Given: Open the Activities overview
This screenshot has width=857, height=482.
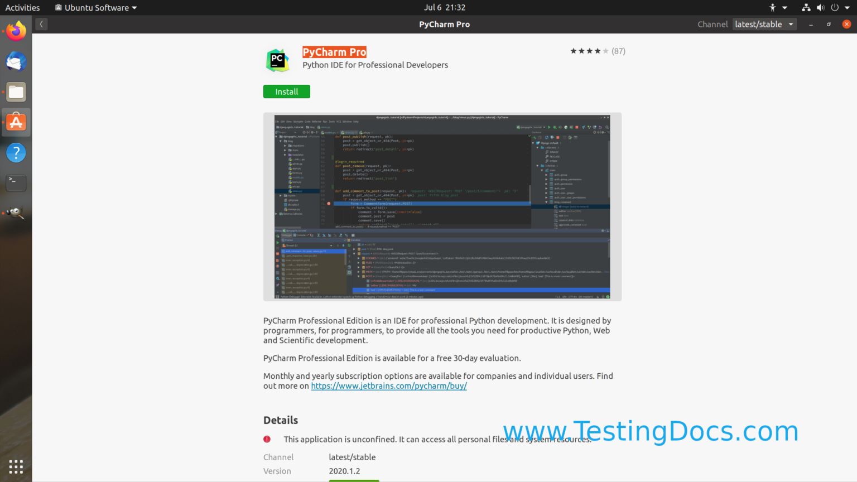Looking at the screenshot, I should (x=23, y=7).
